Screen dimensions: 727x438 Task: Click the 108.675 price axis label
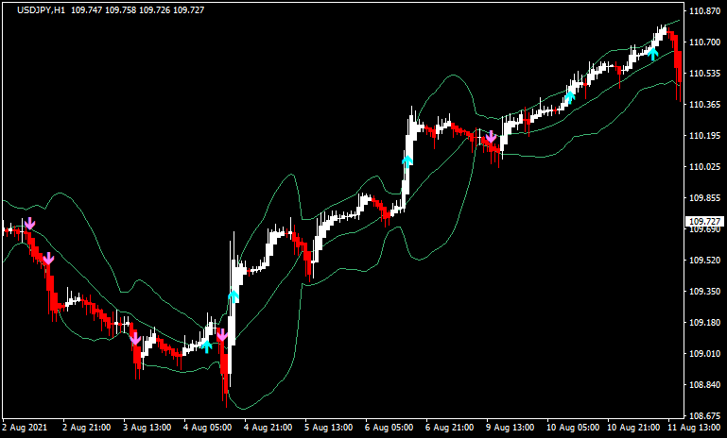pyautogui.click(x=702, y=415)
